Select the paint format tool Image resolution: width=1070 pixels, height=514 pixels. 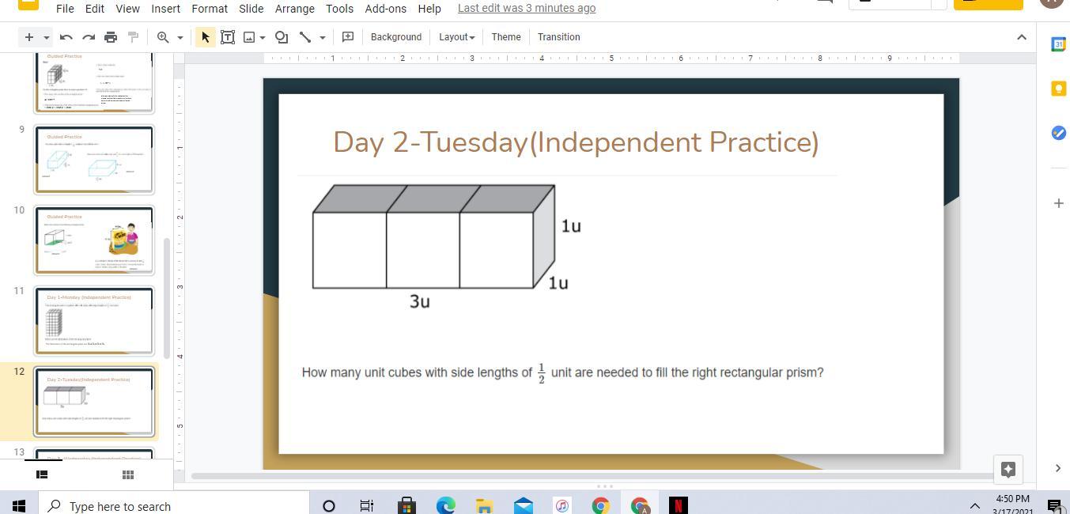(x=133, y=37)
